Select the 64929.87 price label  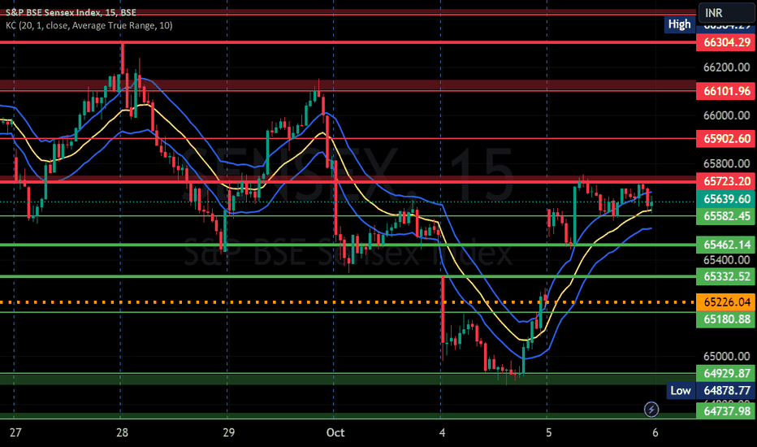click(x=727, y=374)
